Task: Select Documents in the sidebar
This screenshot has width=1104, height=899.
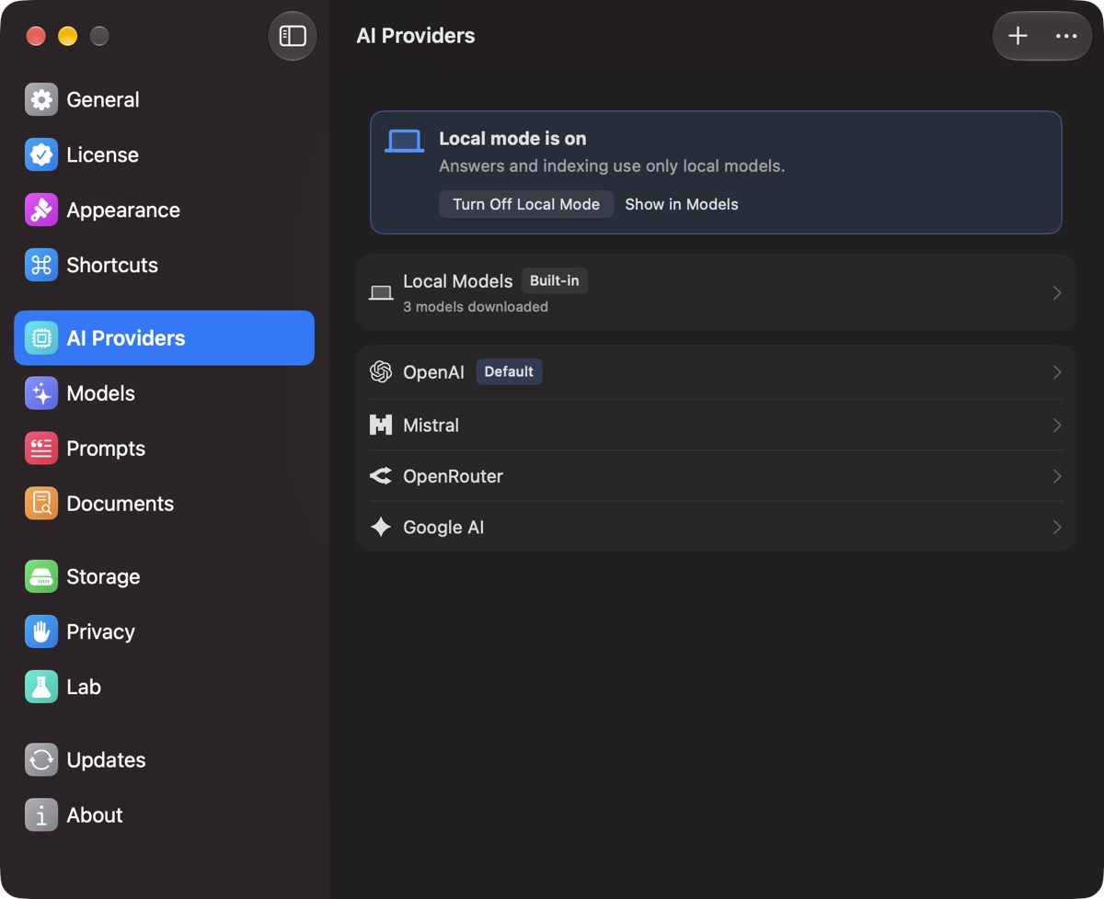Action: coord(164,504)
